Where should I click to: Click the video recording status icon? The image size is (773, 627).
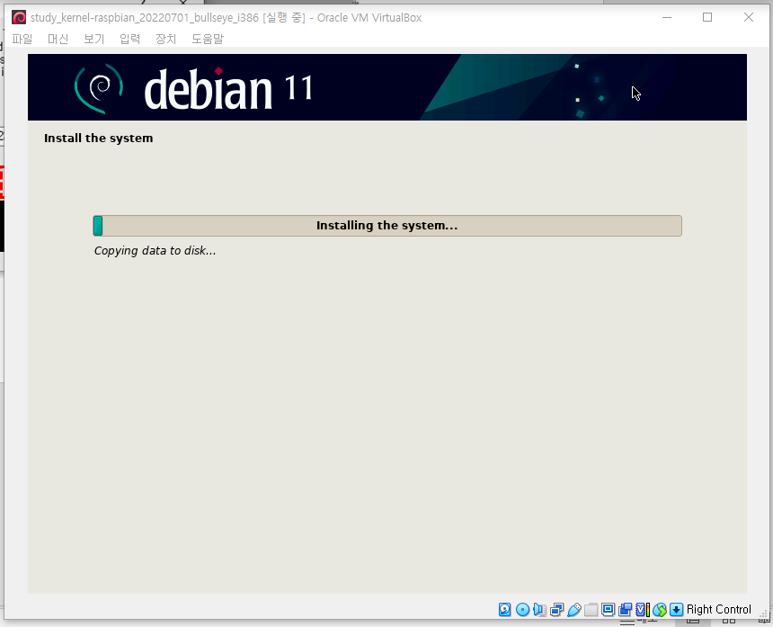[x=626, y=610]
